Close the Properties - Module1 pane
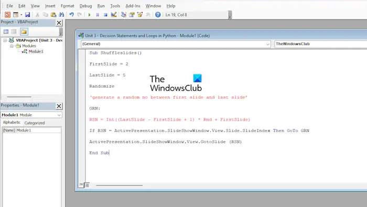The height and width of the screenshot is (207, 367). click(x=59, y=106)
